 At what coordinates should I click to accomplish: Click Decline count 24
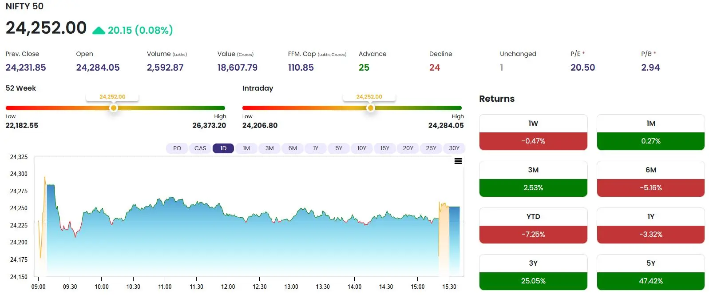point(435,68)
